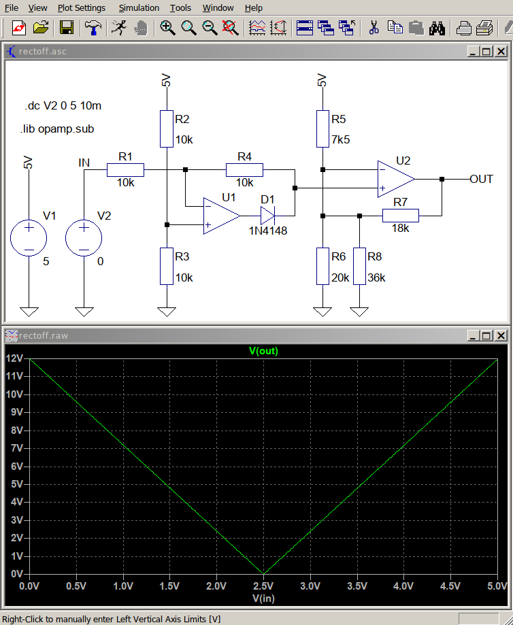This screenshot has width=513, height=625.
Task: Click the 20k value of R6
Action: point(340,277)
